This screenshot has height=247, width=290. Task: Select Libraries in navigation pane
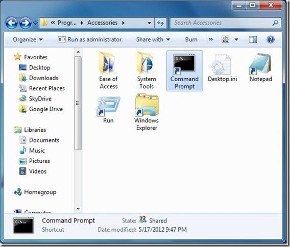(x=30, y=130)
